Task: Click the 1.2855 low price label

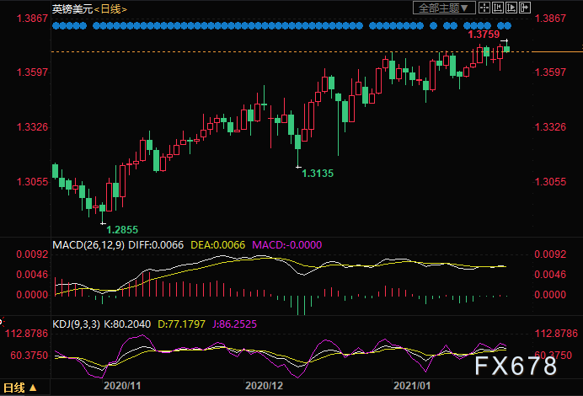Action: 122,230
